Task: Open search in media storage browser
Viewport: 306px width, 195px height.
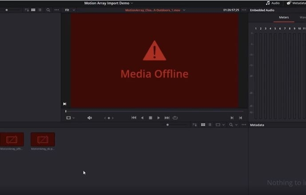Action: point(48,10)
